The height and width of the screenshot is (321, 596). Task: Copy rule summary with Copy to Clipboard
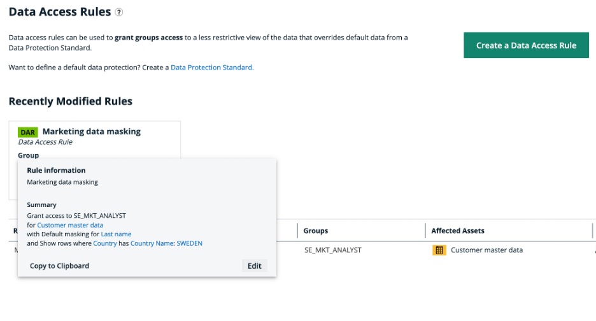point(59,266)
